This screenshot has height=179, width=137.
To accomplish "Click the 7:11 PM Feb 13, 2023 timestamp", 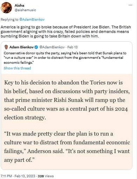I will (18, 176).
